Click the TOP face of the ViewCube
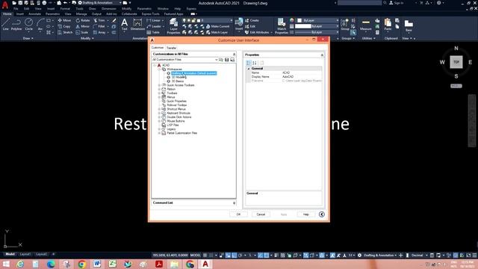The height and width of the screenshot is (269, 478). (456, 62)
